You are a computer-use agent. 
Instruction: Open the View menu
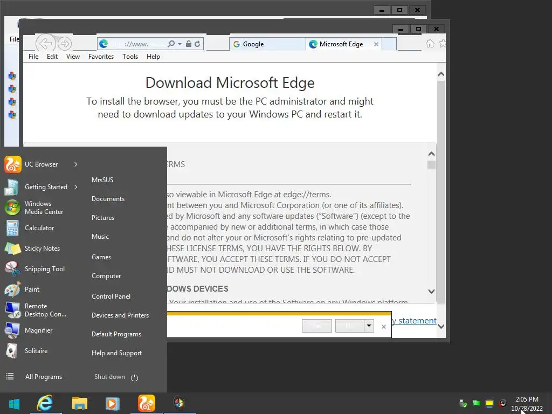(x=73, y=56)
